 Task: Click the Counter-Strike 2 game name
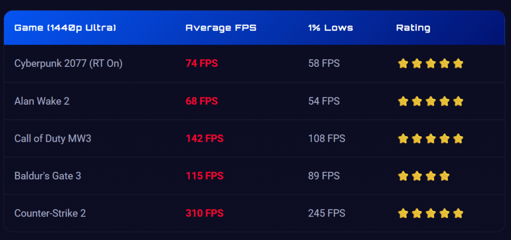pyautogui.click(x=50, y=214)
